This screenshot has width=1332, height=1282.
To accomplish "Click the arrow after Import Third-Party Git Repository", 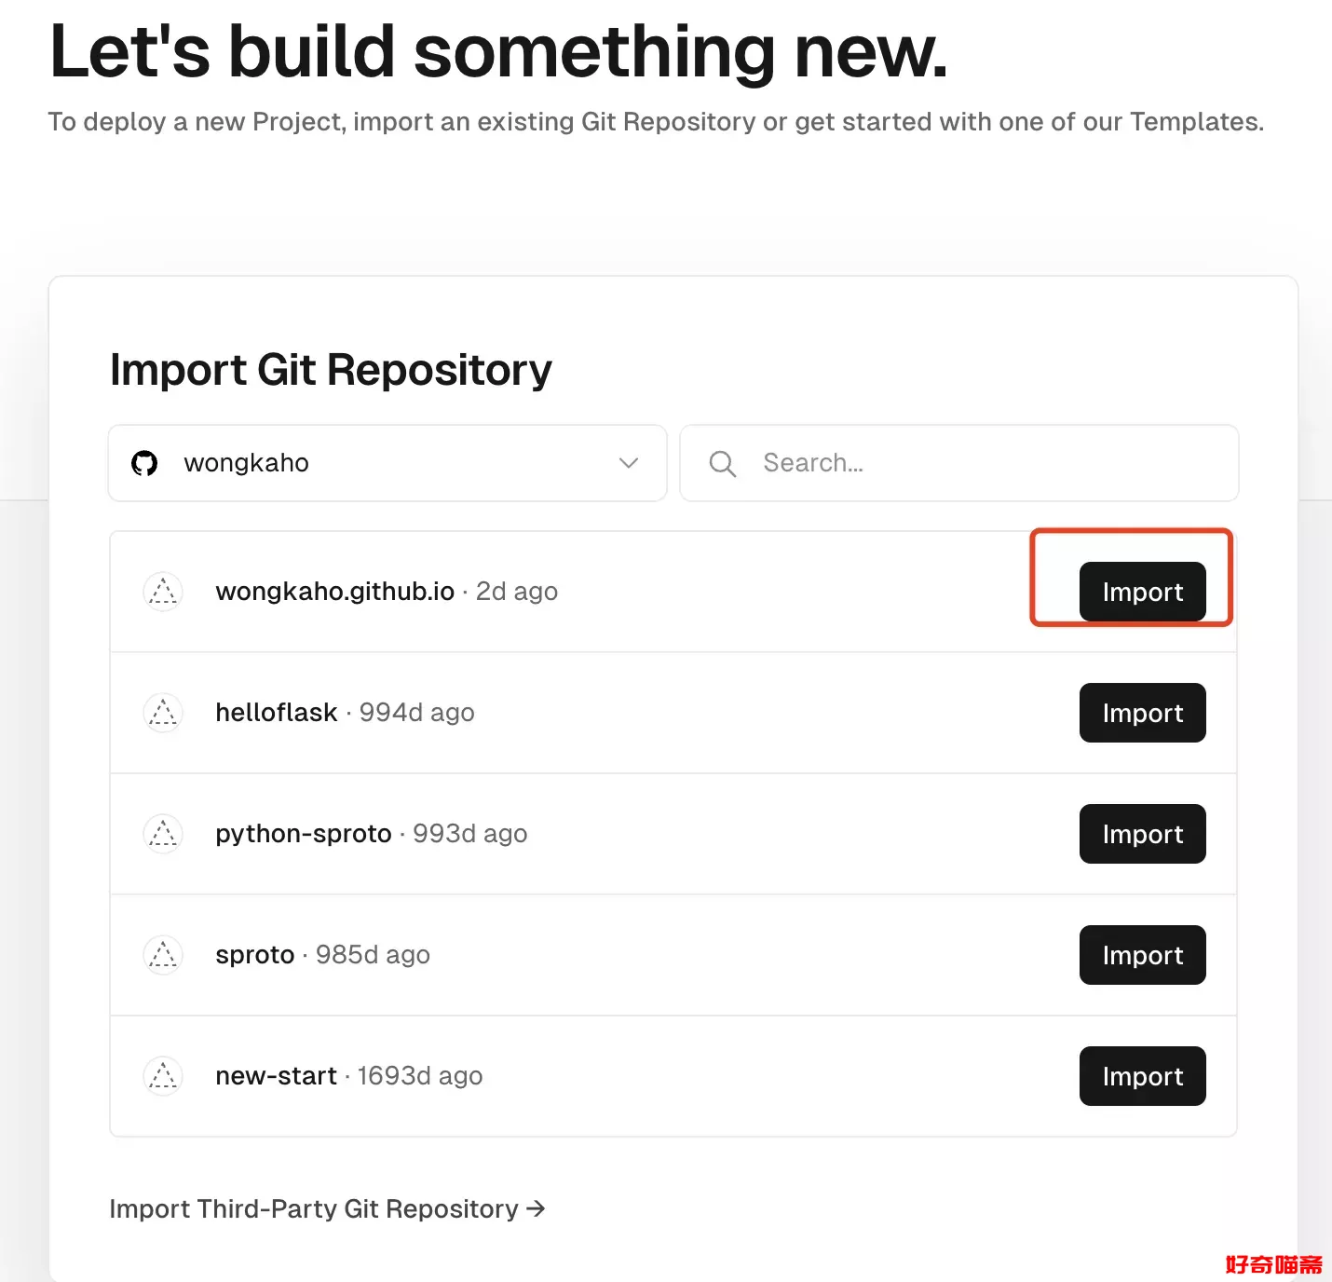I will click(x=536, y=1208).
